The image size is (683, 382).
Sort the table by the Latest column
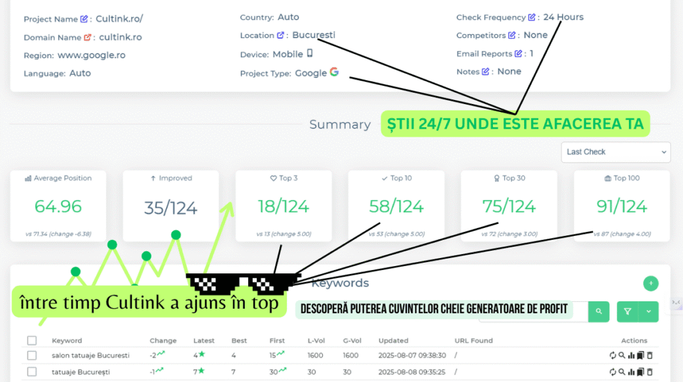203,341
